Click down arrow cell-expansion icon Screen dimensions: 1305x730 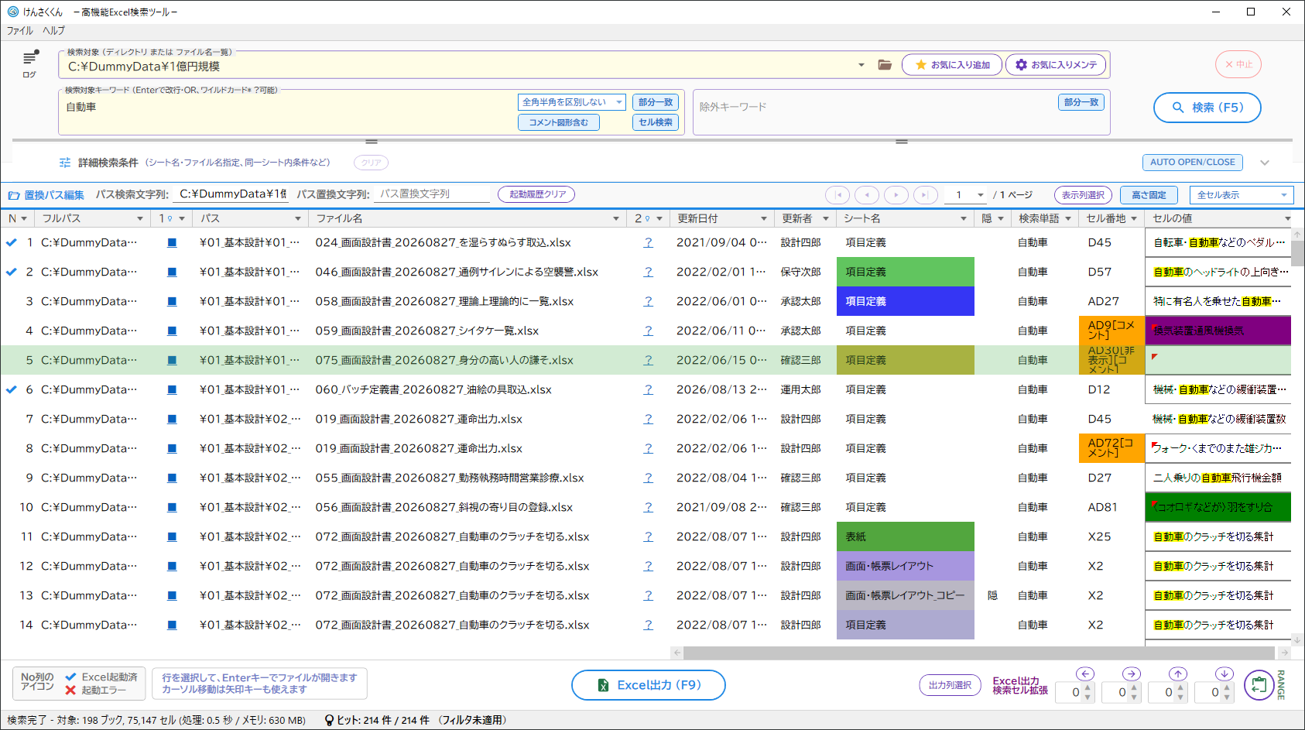tap(1224, 674)
